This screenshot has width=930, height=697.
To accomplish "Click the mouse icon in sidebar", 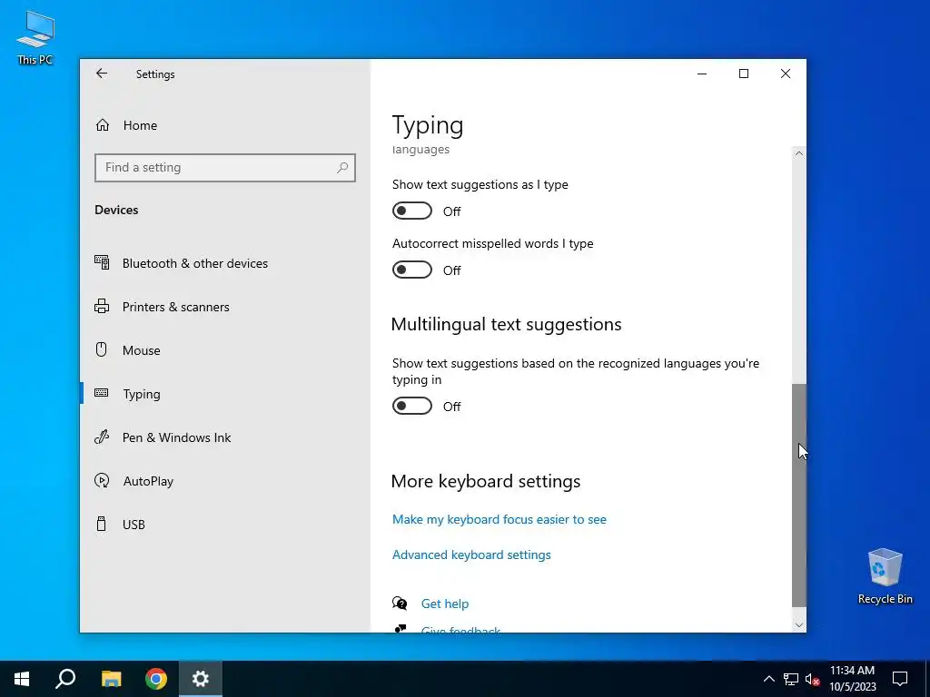I will [102, 349].
